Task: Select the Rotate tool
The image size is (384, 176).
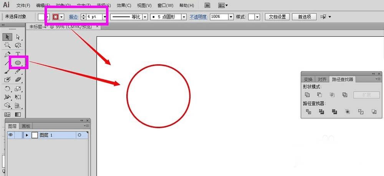Action: click(7, 89)
